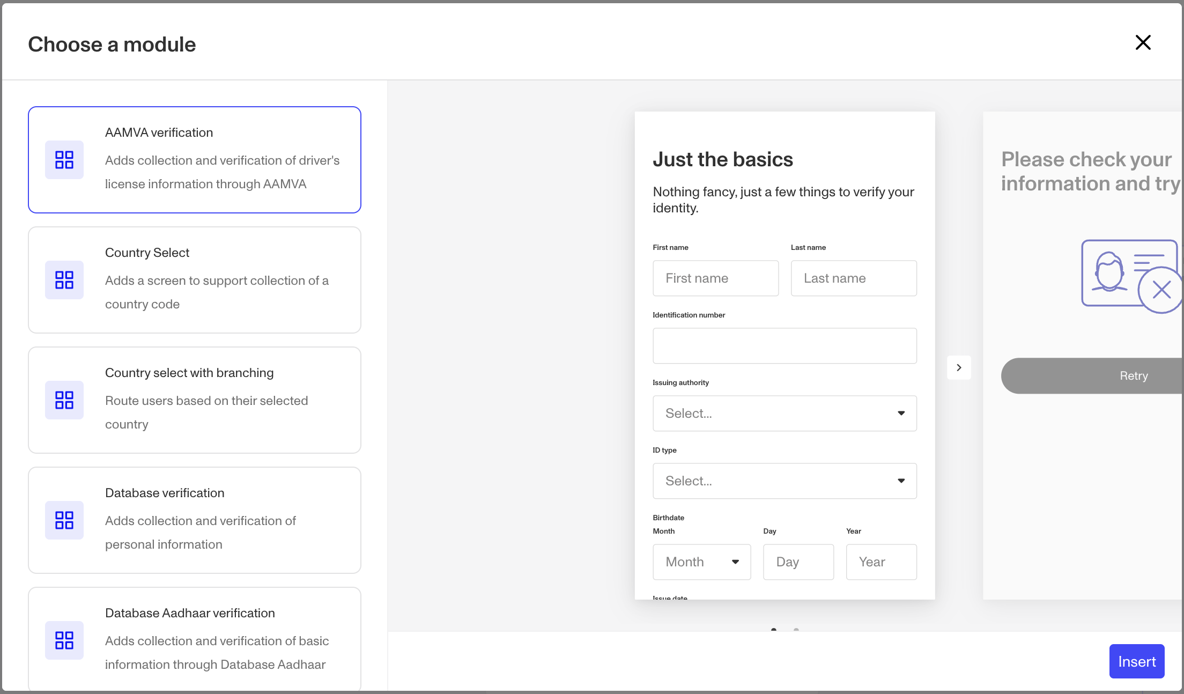Click the Database verification module icon
This screenshot has width=1184, height=694.
coord(64,520)
